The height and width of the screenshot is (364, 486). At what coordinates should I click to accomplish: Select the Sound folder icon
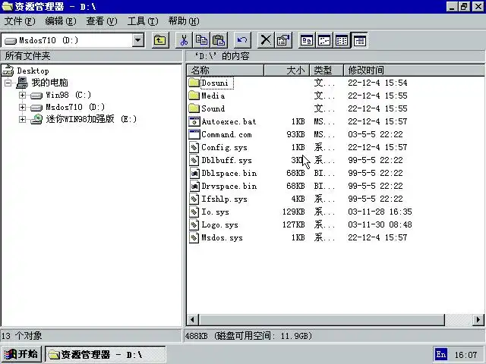194,108
